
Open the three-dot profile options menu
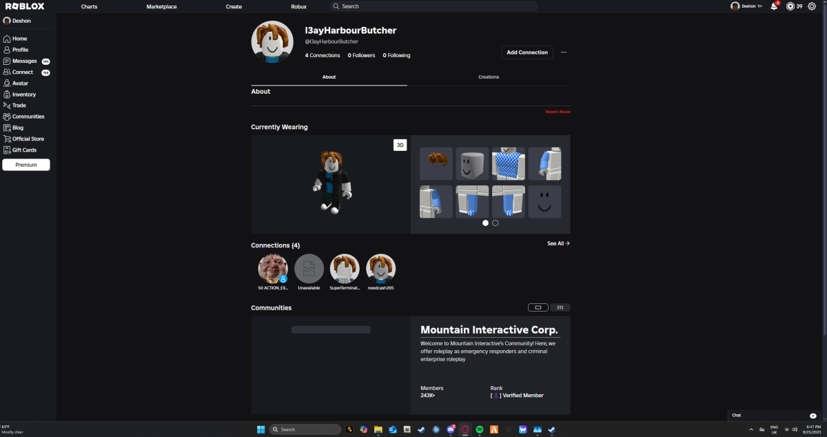(564, 52)
